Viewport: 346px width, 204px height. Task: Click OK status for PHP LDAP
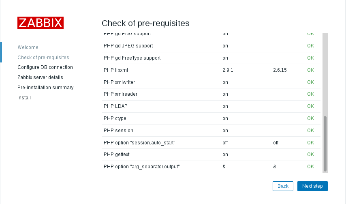(310, 106)
